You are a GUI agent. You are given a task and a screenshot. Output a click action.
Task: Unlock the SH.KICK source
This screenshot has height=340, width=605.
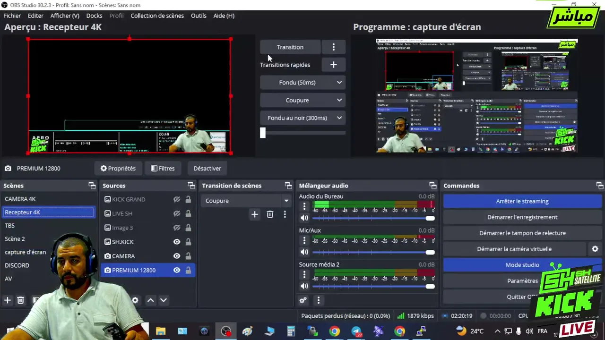(188, 242)
